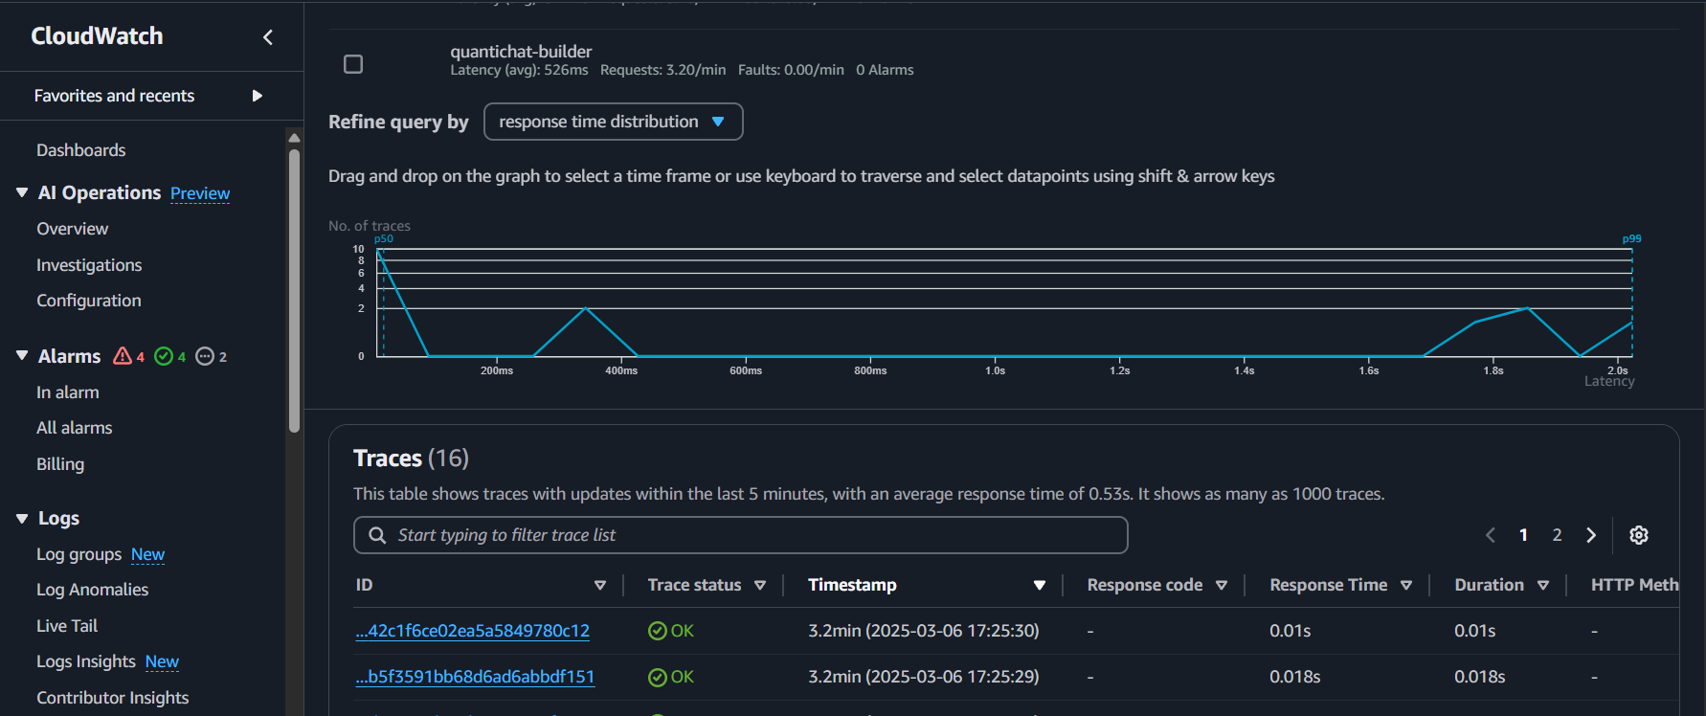Open Dashboards in the sidebar
Screen dimensions: 1706x716
(x=81, y=150)
